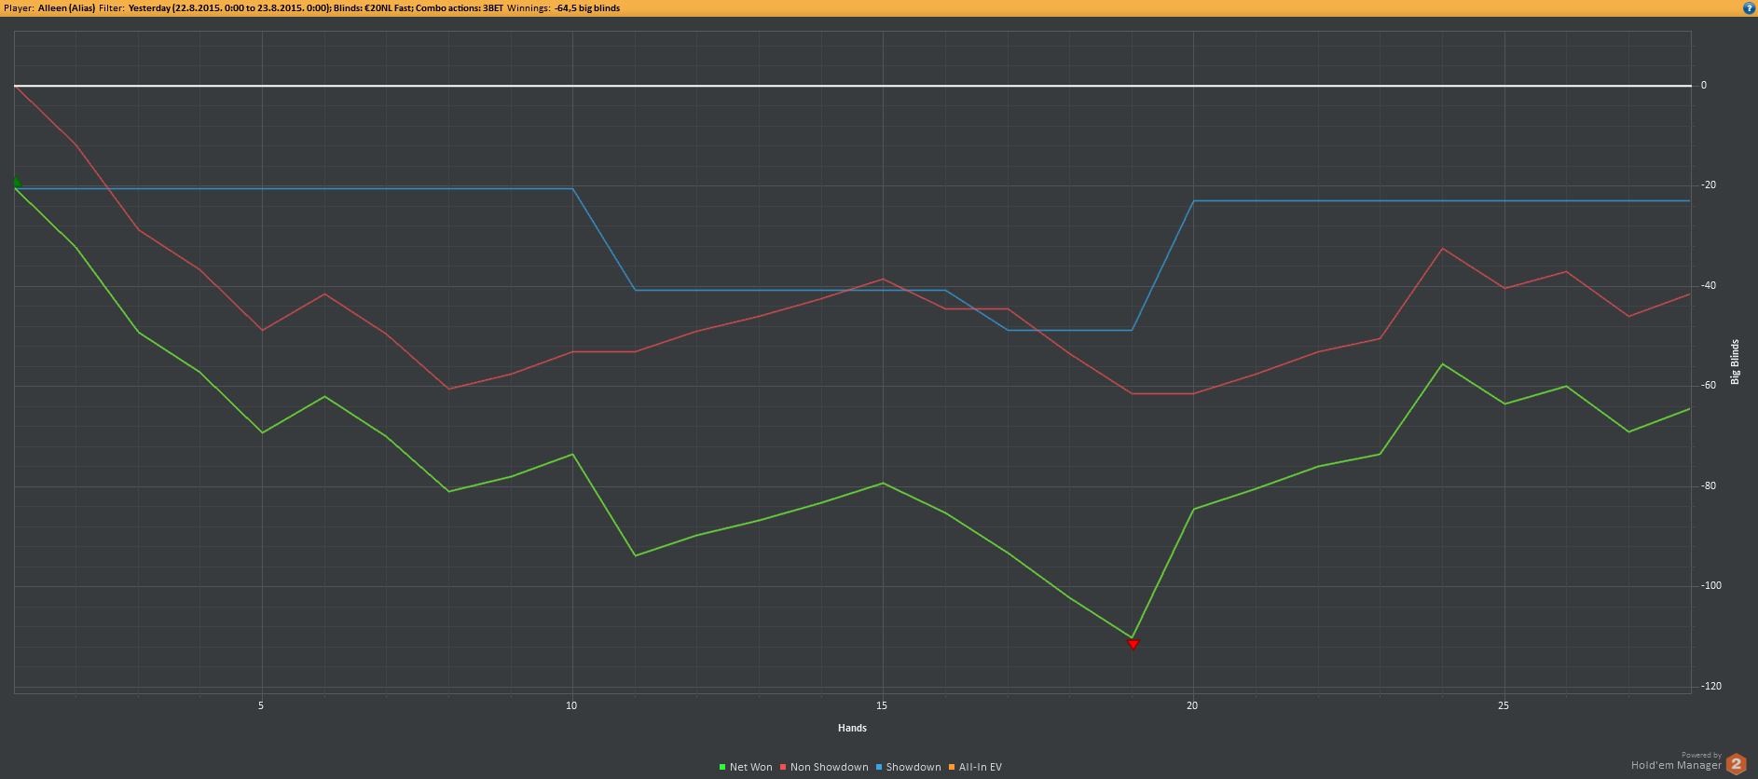Click the "-64,5 big blinds" winnings value
Viewport: 1758px width, 779px height.
(587, 7)
